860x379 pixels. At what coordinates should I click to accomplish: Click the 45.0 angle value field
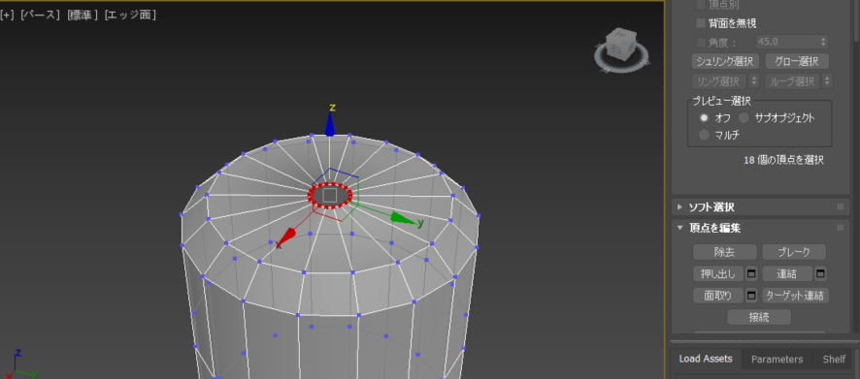click(787, 42)
